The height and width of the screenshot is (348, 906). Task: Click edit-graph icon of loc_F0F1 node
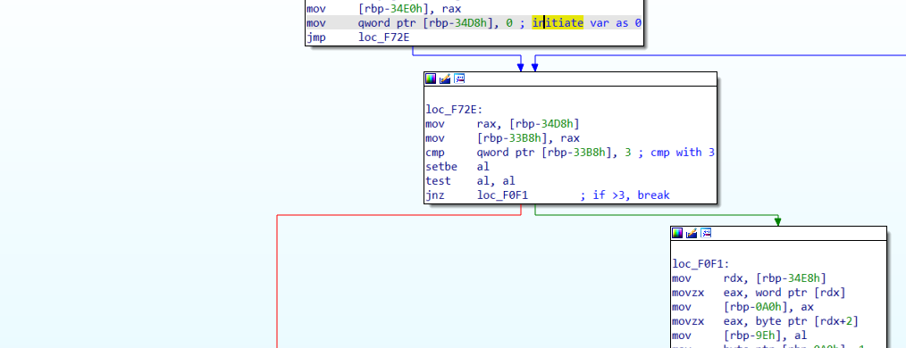(x=692, y=233)
